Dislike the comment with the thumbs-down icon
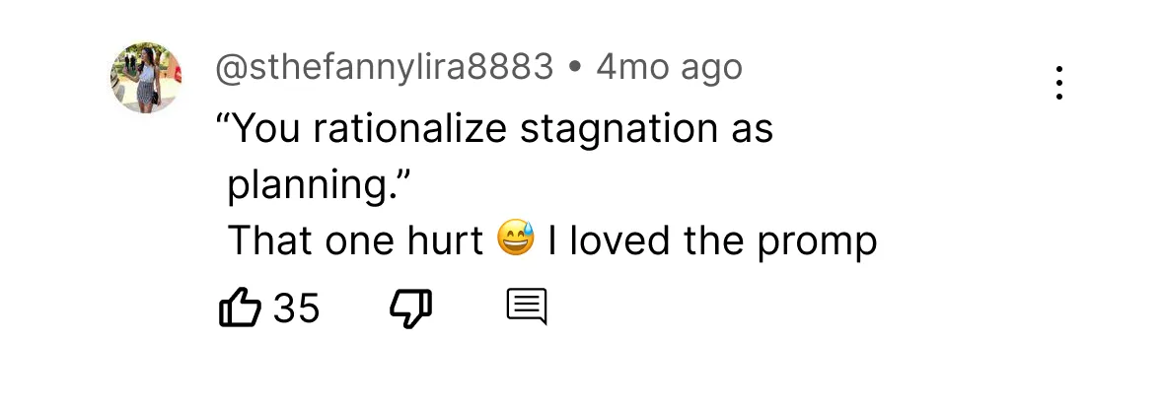The height and width of the screenshot is (411, 1163). [411, 308]
